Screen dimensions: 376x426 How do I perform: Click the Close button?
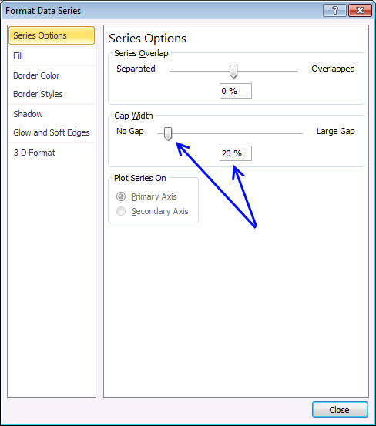click(x=340, y=409)
